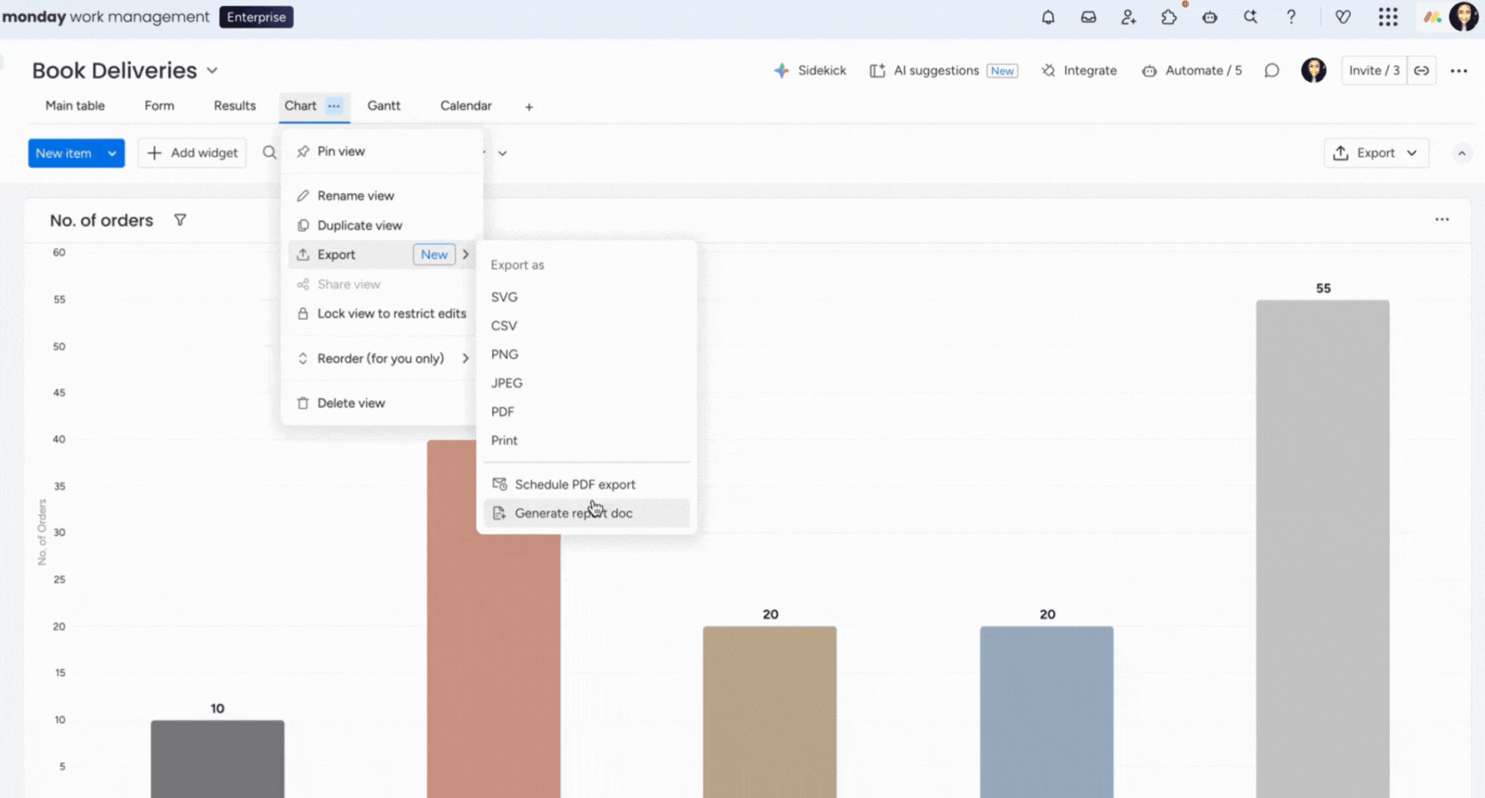Select Generate report doc option

573,513
